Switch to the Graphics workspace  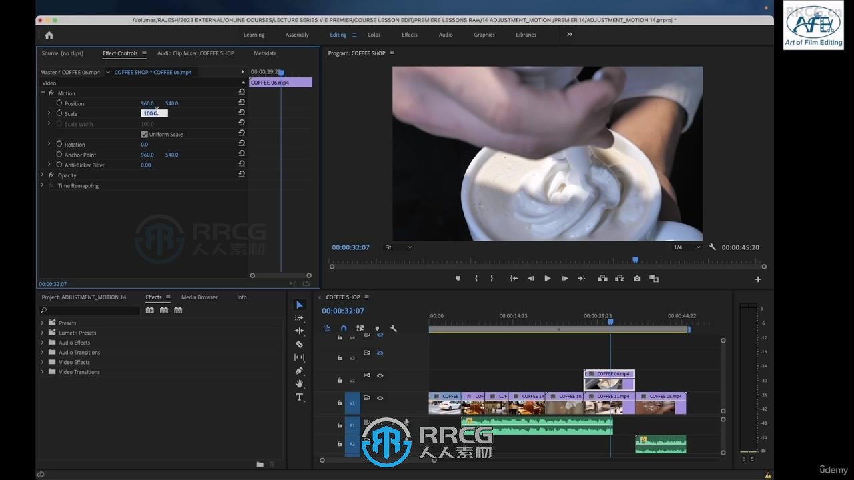(x=484, y=35)
